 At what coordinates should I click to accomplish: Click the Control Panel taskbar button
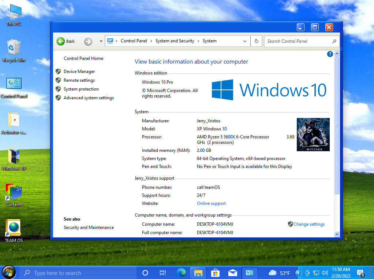(250, 273)
